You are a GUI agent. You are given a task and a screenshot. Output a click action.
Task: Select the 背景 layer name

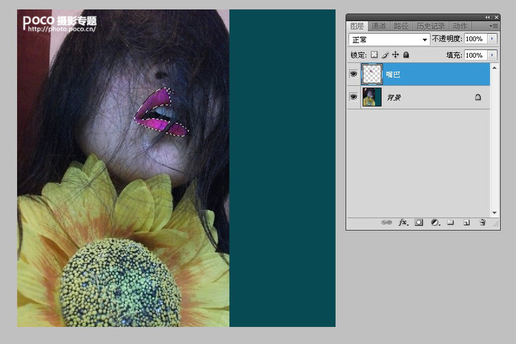(394, 98)
